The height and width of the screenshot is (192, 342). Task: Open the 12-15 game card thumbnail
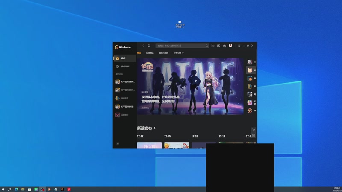[177, 145]
